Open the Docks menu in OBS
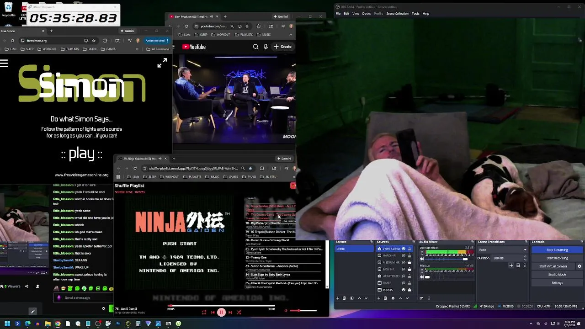 click(x=367, y=14)
